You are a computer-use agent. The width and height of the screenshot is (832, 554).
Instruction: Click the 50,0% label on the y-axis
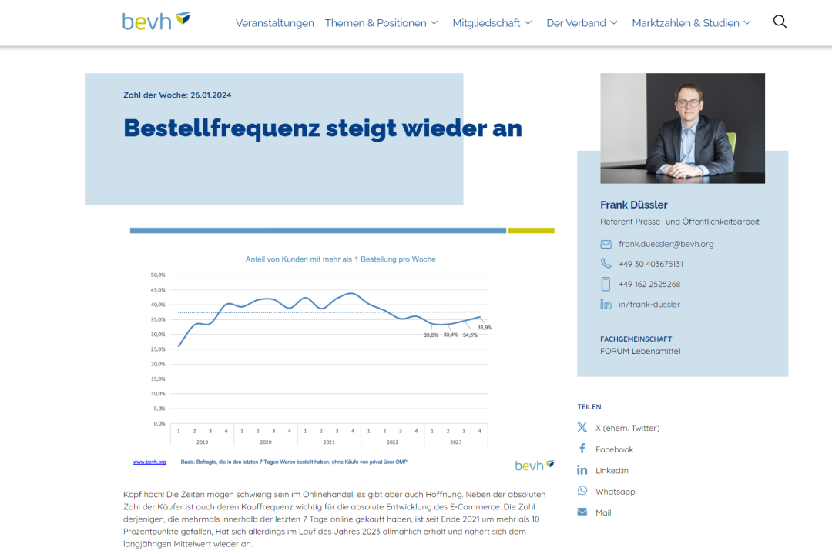158,275
